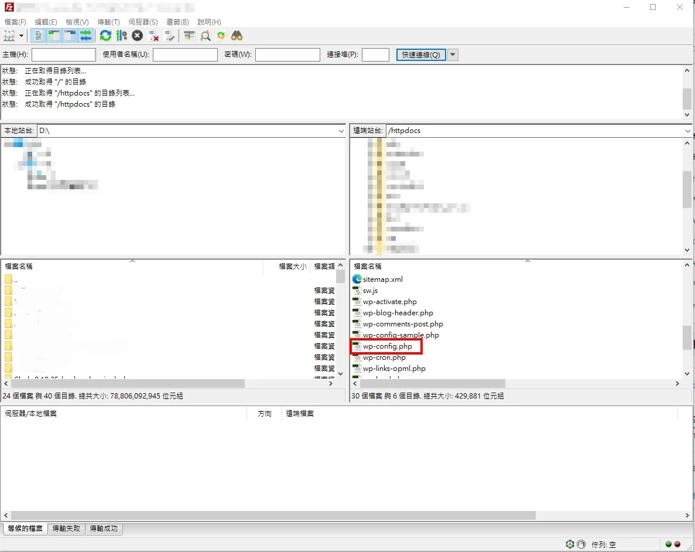
Task: Cancel the current operation icon
Action: pos(138,36)
